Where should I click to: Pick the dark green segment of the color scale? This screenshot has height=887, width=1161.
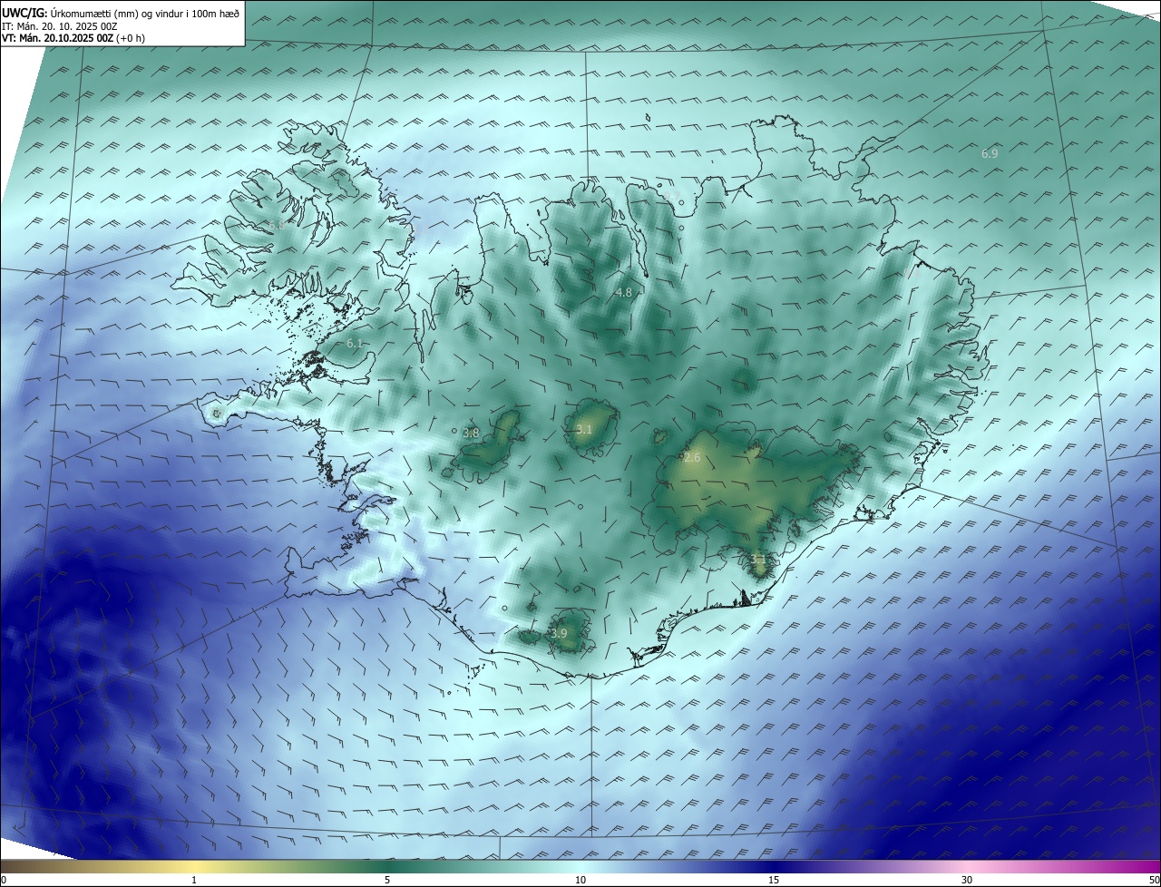[x=387, y=866]
